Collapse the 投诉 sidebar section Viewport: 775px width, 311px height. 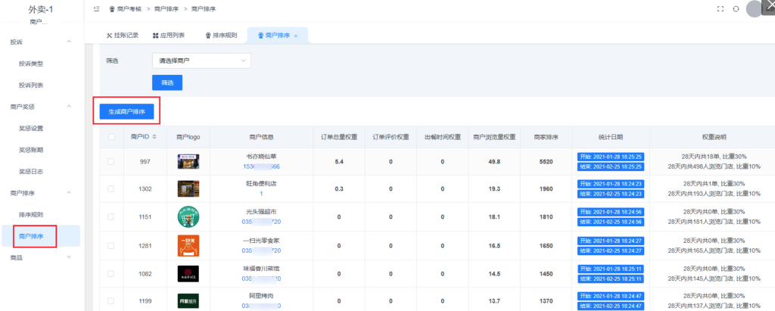tap(69, 42)
